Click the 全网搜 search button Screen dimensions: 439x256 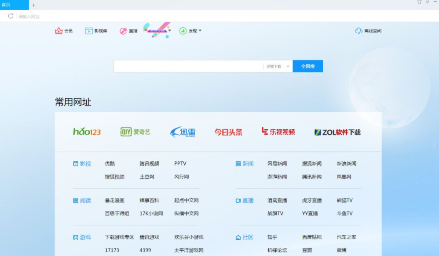click(x=307, y=66)
